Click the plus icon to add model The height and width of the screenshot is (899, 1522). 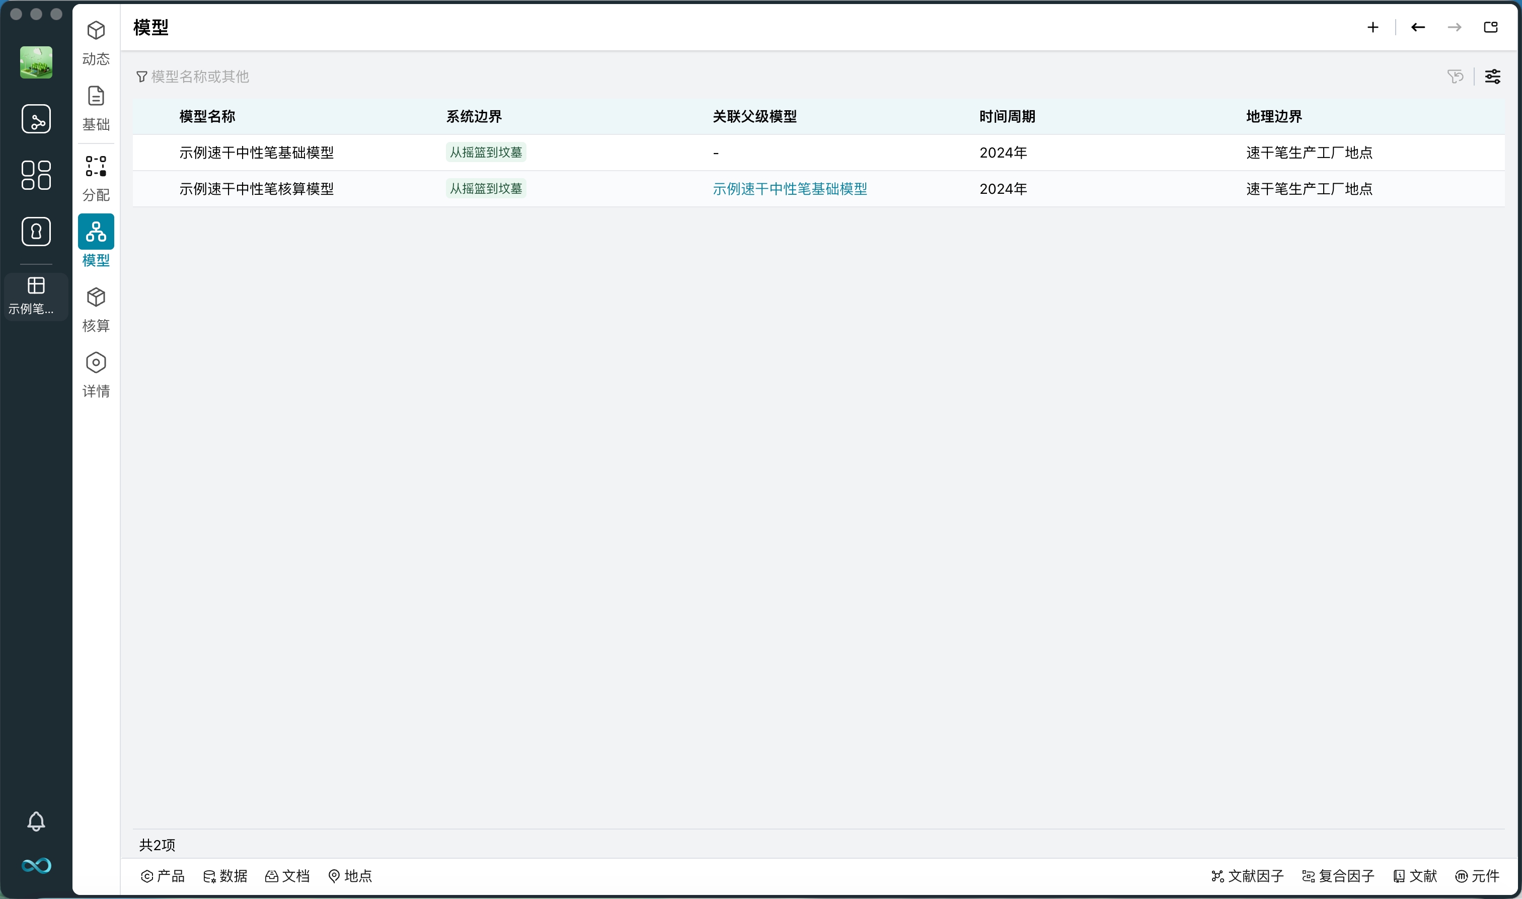pyautogui.click(x=1373, y=27)
